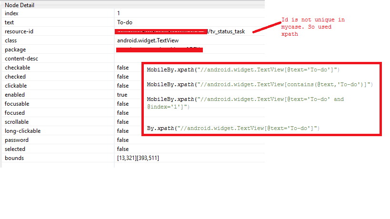The image size is (390, 219).
Task: Click the false value beside selected
Action: point(123,149)
